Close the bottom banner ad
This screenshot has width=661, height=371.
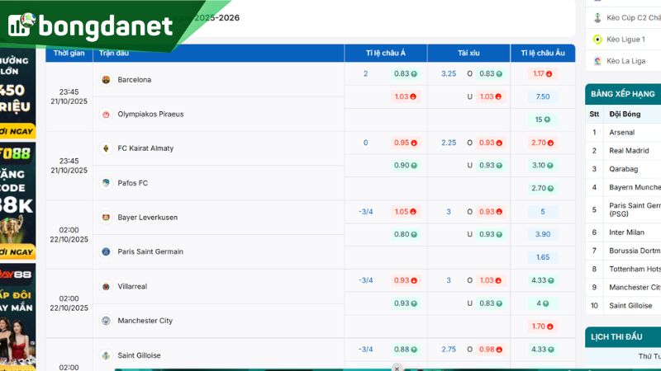[397, 368]
